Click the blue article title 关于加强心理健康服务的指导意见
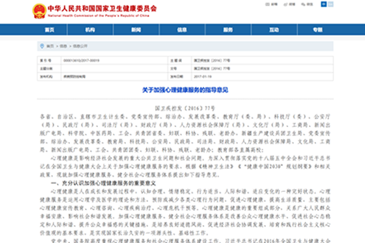This screenshot has height=243, width=365. [x=182, y=90]
